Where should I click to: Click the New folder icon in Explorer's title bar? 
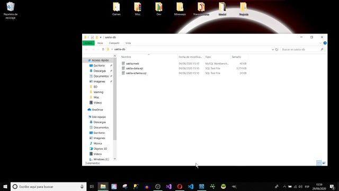(97, 37)
